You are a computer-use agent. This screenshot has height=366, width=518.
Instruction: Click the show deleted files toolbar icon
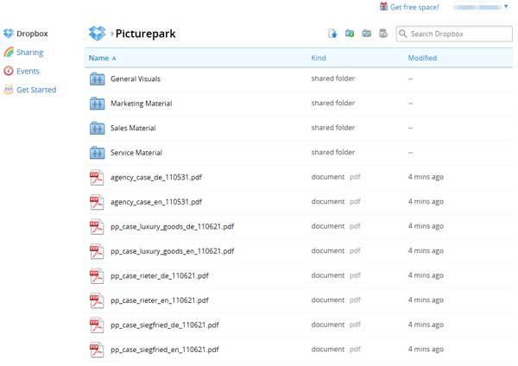tap(383, 34)
